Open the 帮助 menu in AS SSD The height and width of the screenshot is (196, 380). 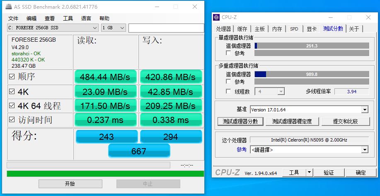[x=104, y=18]
